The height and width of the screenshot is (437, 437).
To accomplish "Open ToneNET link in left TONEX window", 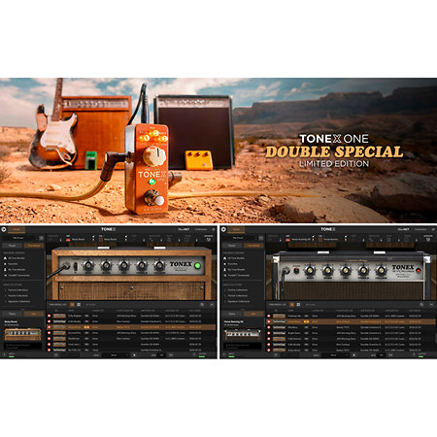I will click(x=184, y=229).
